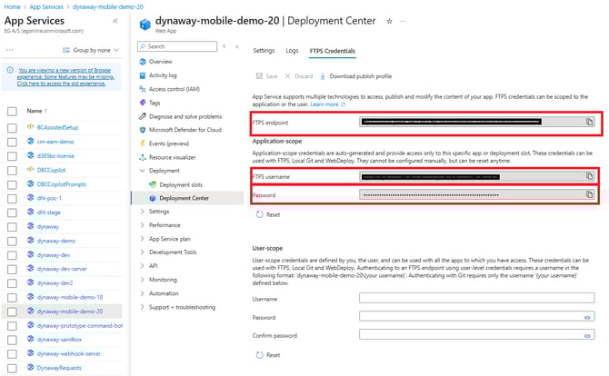609x376 pixels.
Task: Click the user-scope Username field
Action: pos(476,298)
